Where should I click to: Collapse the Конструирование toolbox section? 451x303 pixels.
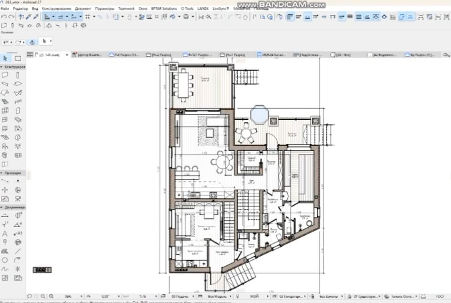(2, 67)
